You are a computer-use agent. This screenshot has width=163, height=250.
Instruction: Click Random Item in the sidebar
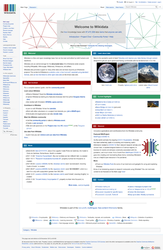7,33
